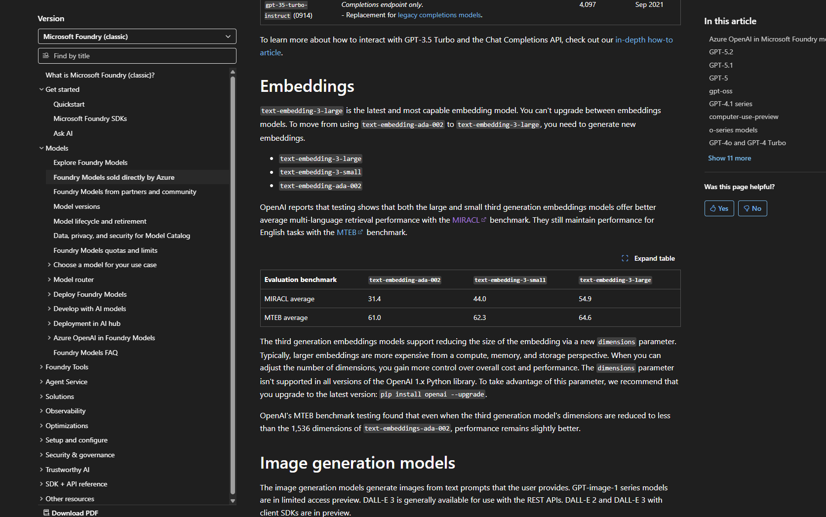The width and height of the screenshot is (826, 517).
Task: Jump to gpt-oss in article outline
Action: 721,91
